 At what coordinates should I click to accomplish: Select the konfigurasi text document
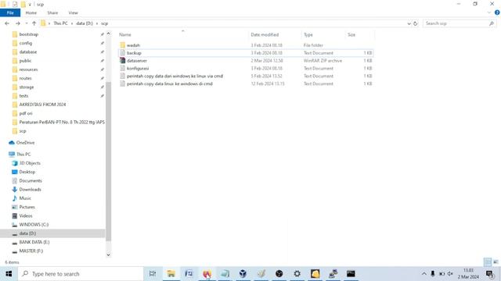click(138, 68)
